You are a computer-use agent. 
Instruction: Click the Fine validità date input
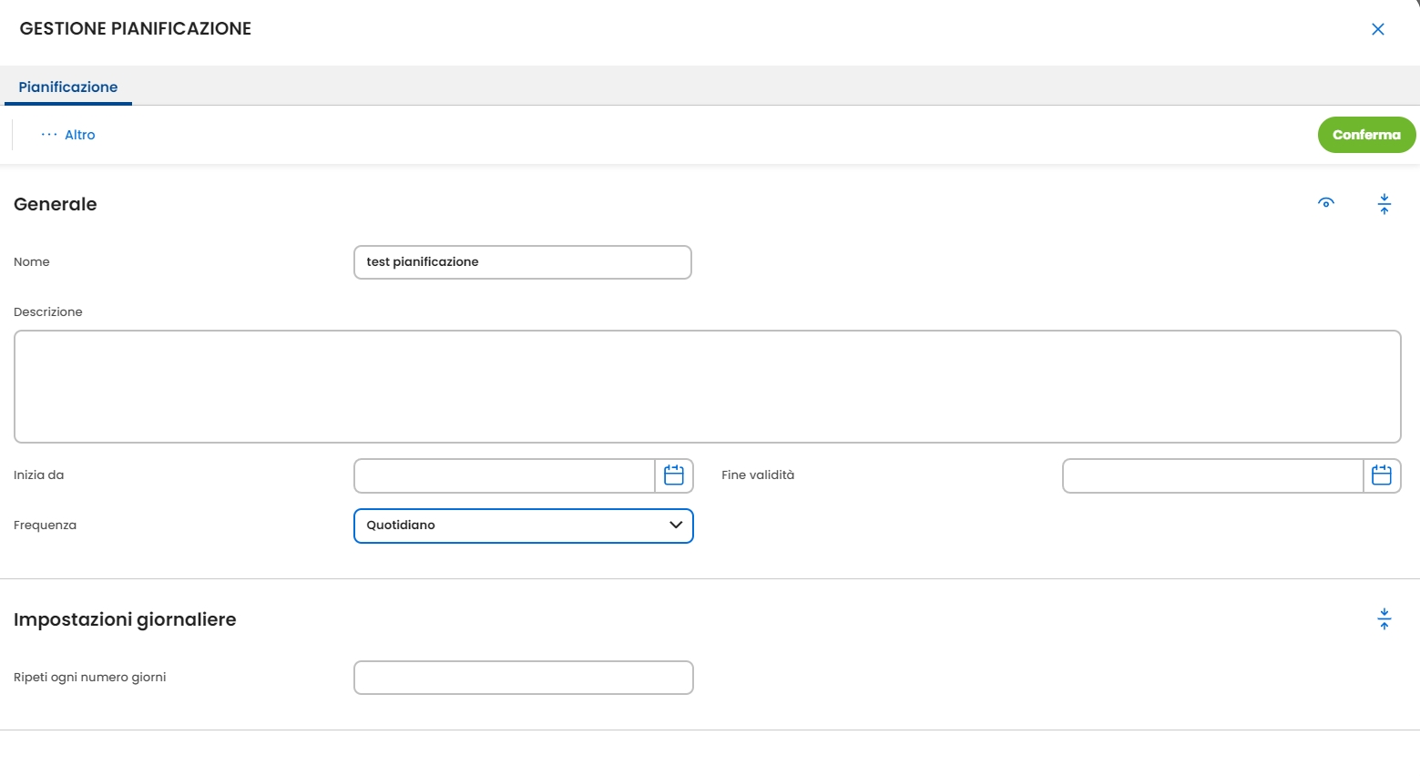tap(1212, 475)
